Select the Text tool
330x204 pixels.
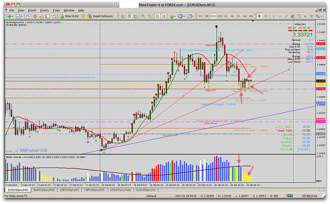coord(305,16)
